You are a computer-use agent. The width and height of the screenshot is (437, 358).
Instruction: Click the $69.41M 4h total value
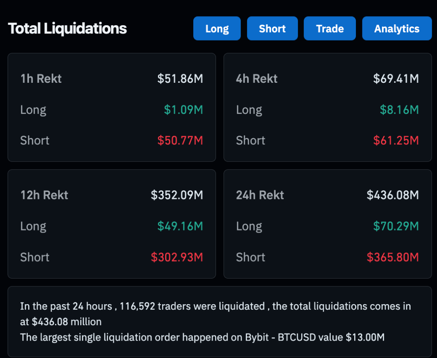click(x=396, y=79)
